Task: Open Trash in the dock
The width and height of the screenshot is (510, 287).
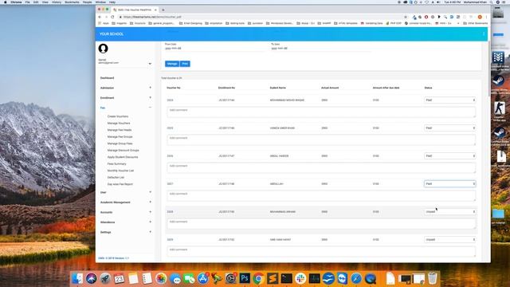Action: tap(433, 278)
